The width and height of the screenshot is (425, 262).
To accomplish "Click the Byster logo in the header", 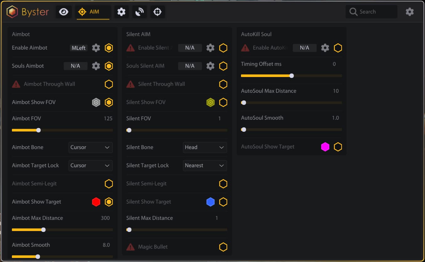I will click(x=28, y=12).
